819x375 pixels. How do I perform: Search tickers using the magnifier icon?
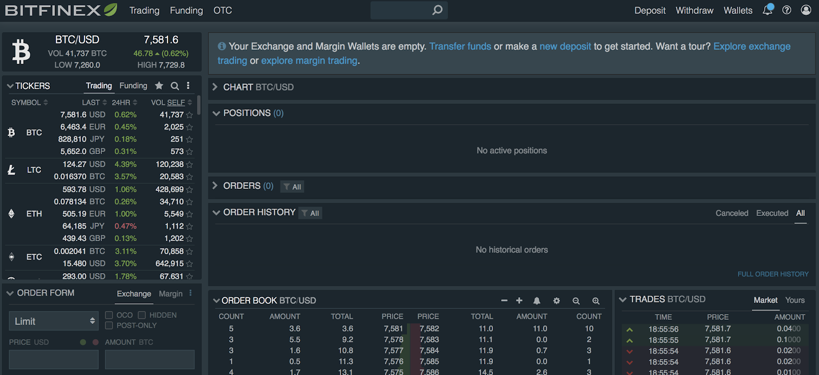[x=175, y=86]
